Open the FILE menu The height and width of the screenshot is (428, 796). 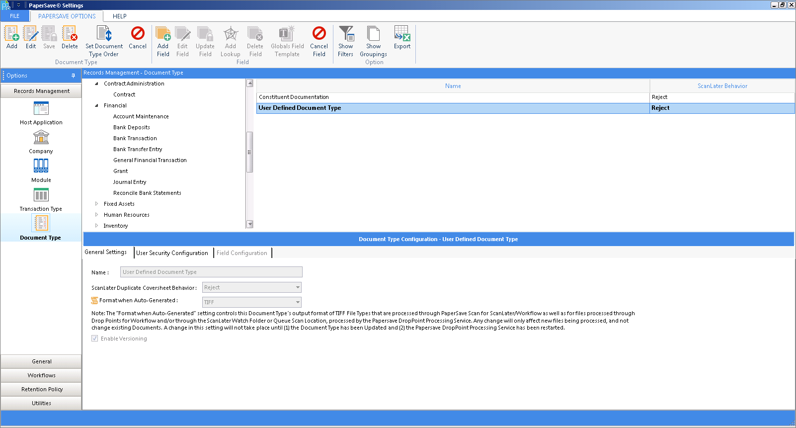pyautogui.click(x=15, y=16)
